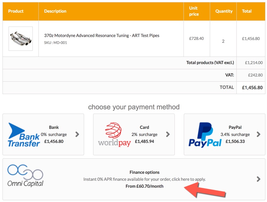
Task: Click the Description column header
Action: (x=55, y=11)
